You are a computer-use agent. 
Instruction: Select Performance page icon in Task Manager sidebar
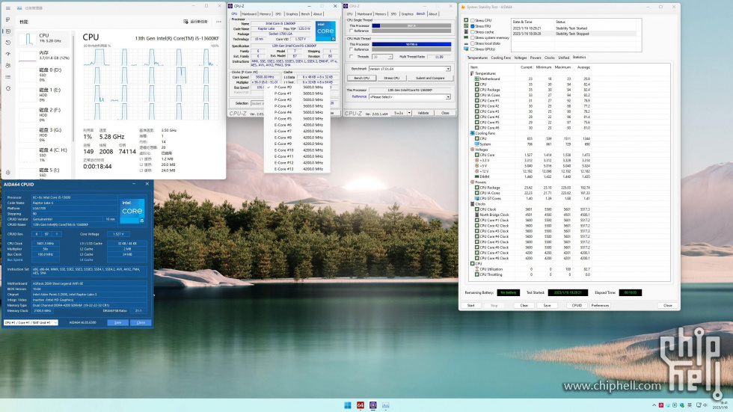(8, 31)
